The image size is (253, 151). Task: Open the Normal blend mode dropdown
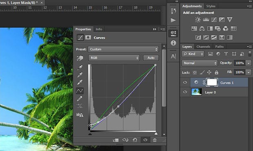[x=200, y=63]
